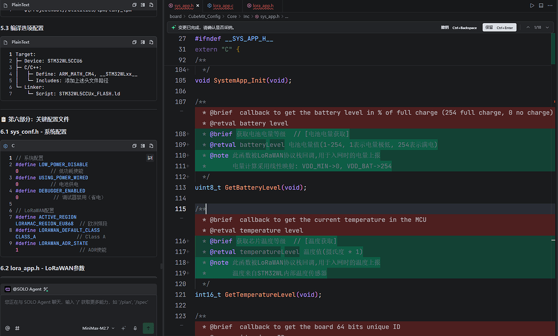
Task: Start voice input with the microphone icon
Action: pos(135,328)
